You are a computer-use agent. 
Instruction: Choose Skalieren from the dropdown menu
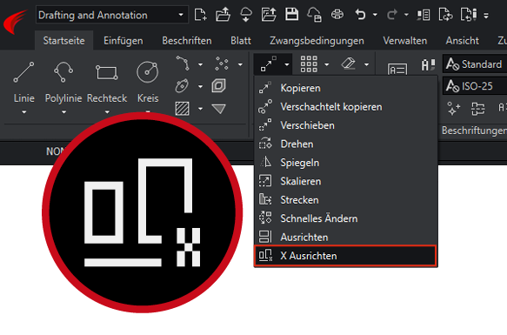coord(345,181)
